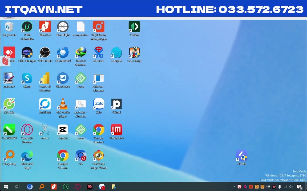The image size is (307, 191).
Task: Switch to Zalo in the taskbar
Action: [102, 187]
